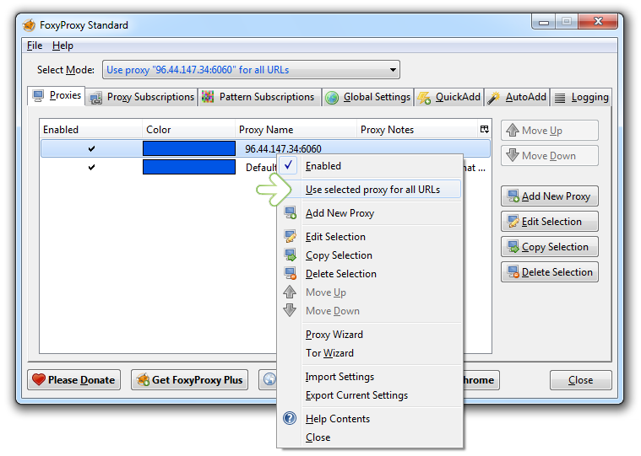
Task: Click the Get FoxyProxy Plus button
Action: coord(190,380)
